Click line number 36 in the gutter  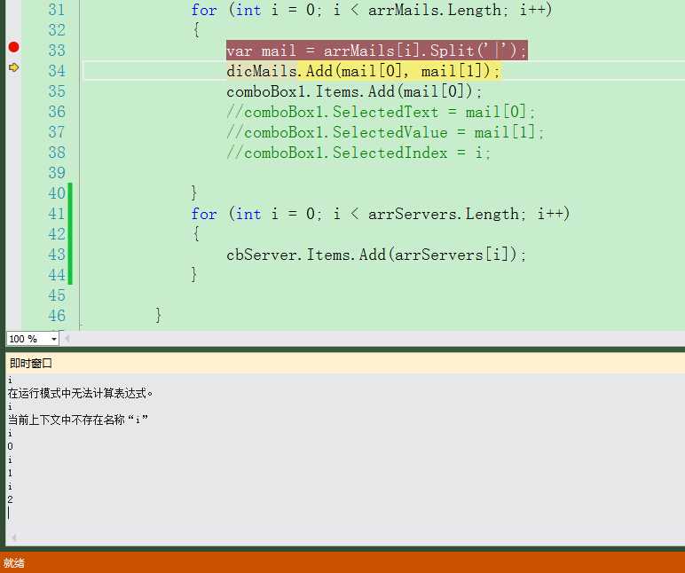(57, 112)
